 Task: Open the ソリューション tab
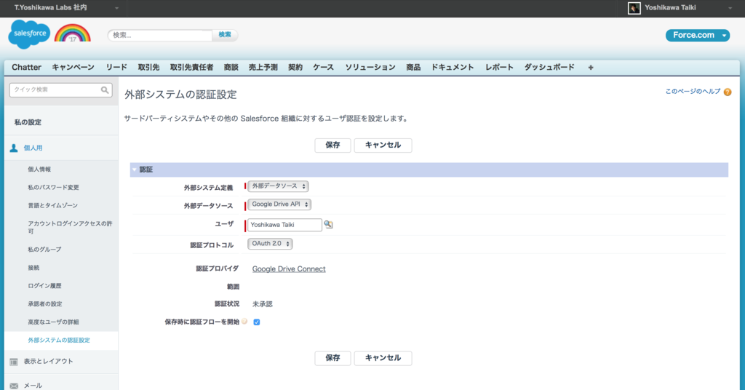tap(370, 68)
